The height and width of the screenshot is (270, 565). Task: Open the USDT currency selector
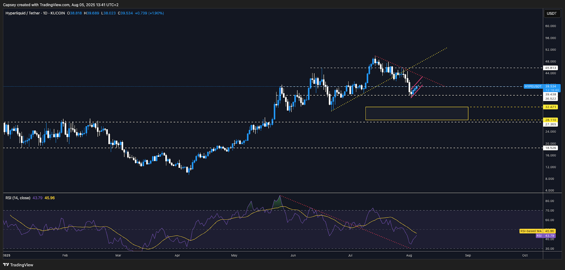(552, 13)
